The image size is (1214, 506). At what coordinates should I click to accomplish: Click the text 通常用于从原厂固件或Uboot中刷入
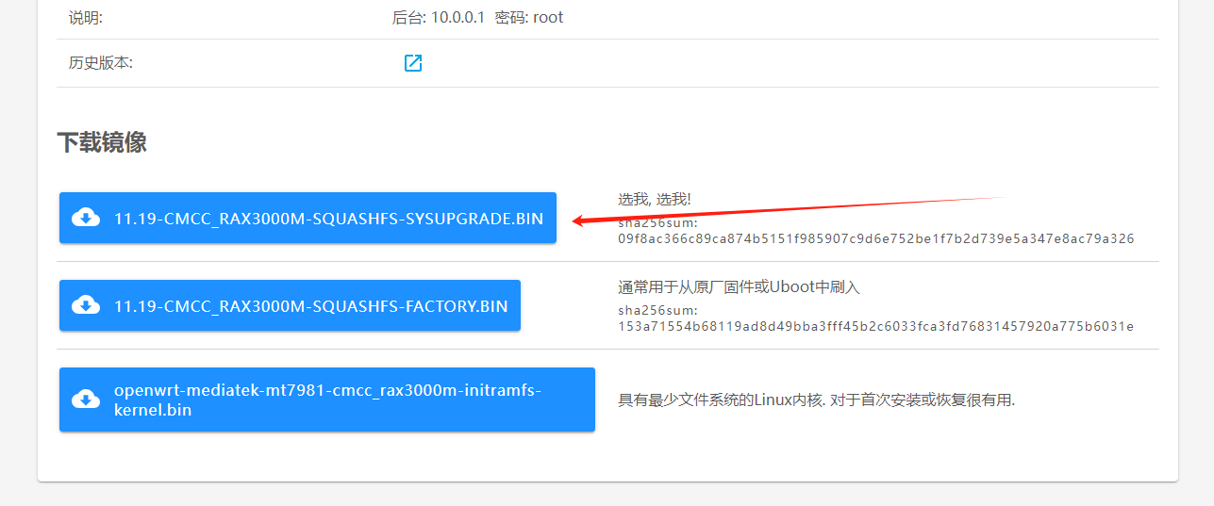[x=739, y=287]
